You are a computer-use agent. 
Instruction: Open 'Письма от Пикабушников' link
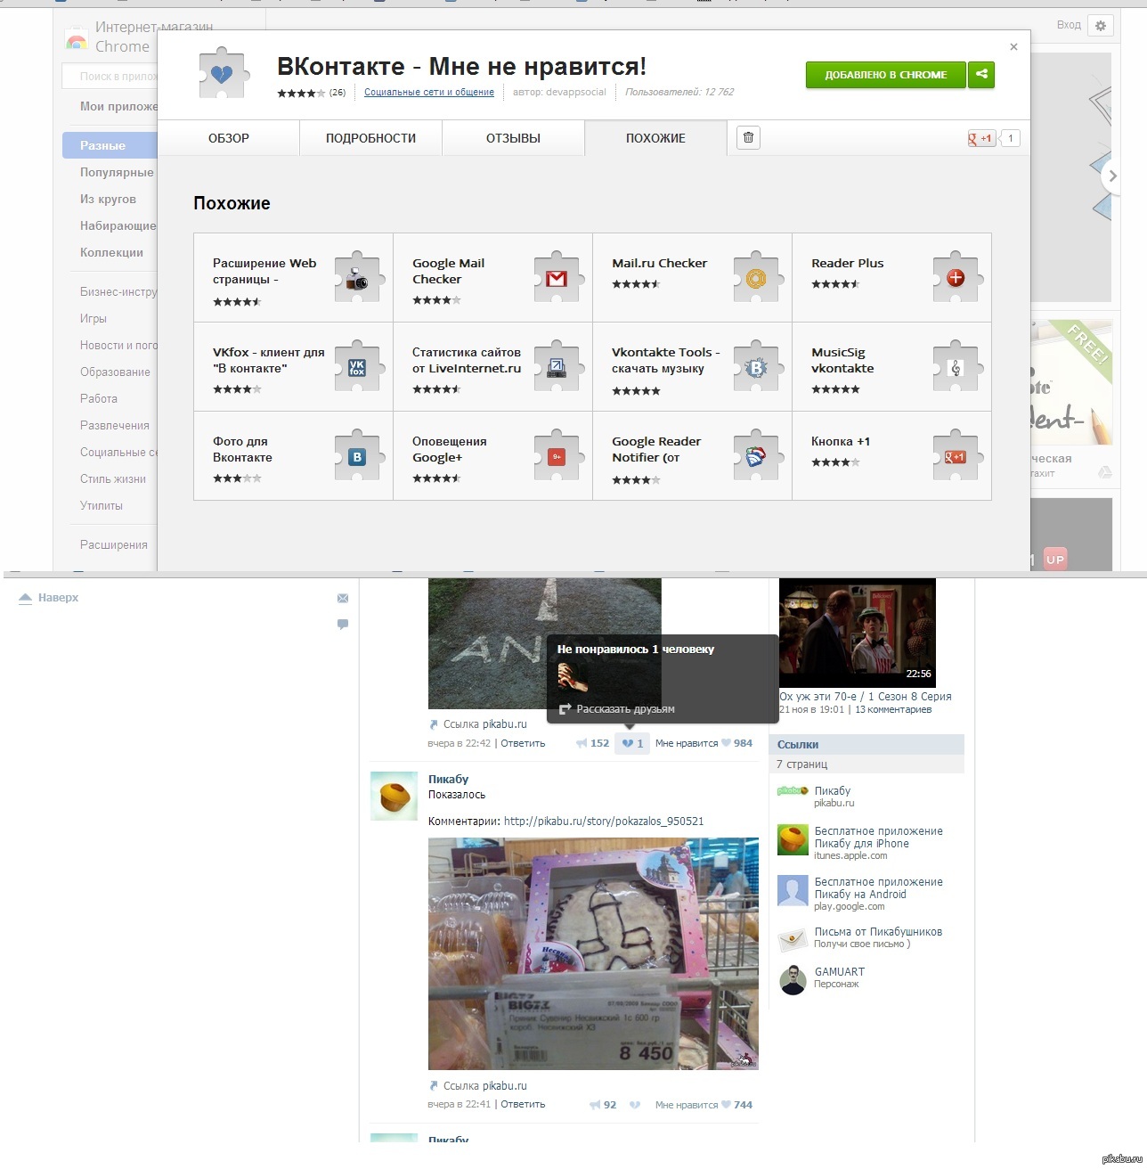(x=878, y=932)
